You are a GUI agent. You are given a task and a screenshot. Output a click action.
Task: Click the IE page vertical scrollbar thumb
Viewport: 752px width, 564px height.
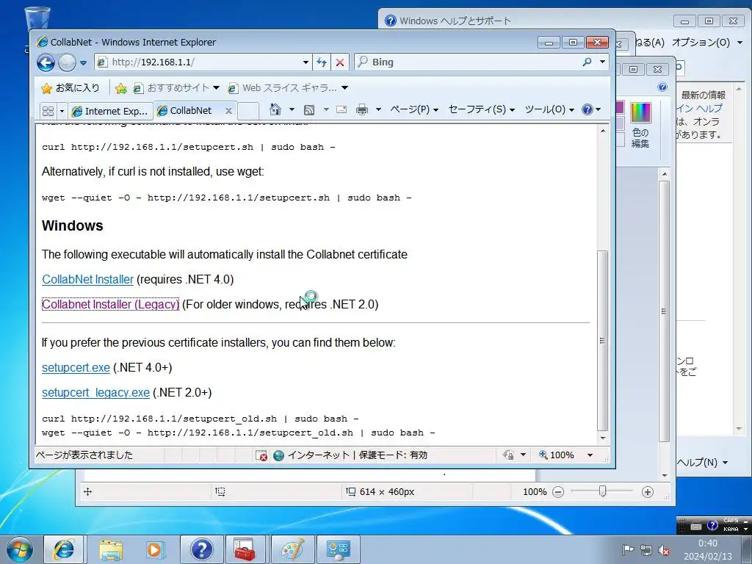pyautogui.click(x=602, y=341)
